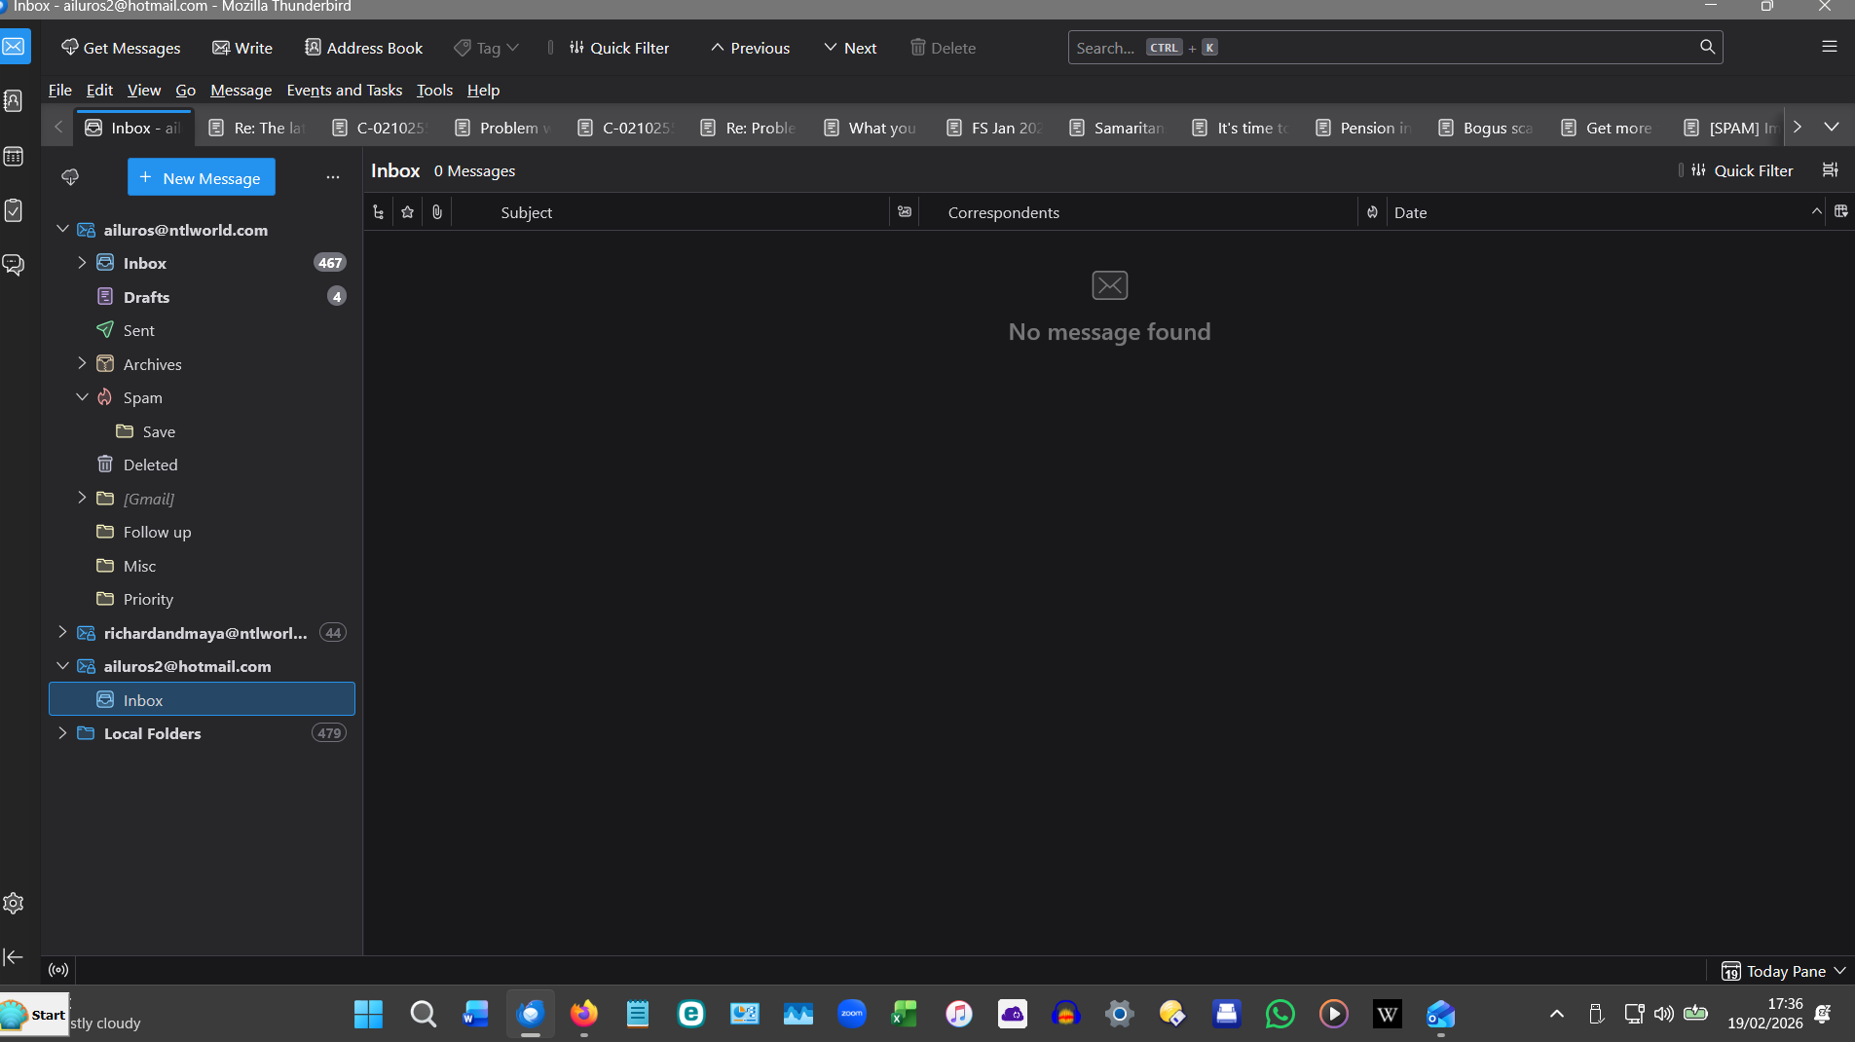The width and height of the screenshot is (1855, 1042).
Task: Click the New Message button
Action: 202,177
